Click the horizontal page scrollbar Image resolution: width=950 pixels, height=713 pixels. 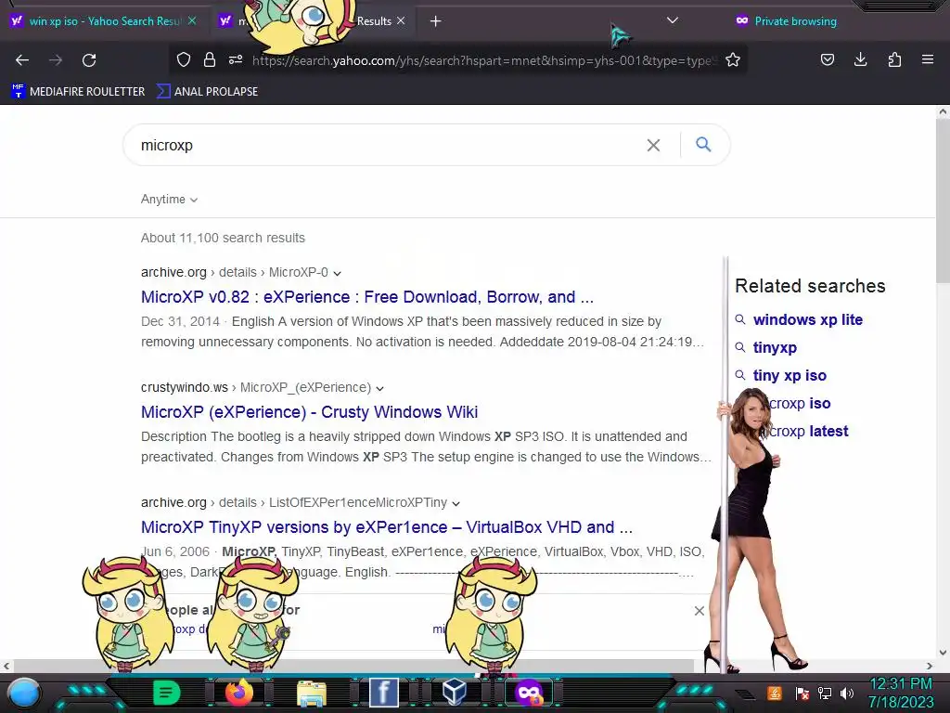pos(353,667)
